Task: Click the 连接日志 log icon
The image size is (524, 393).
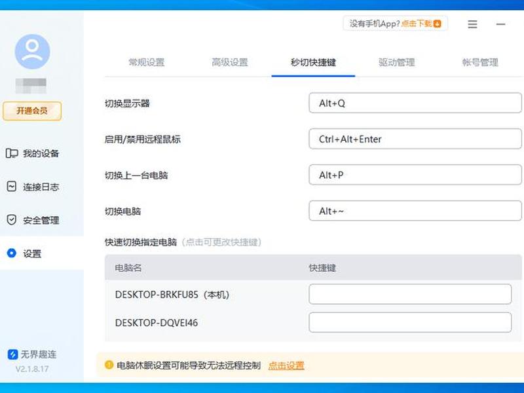Action: coord(12,187)
